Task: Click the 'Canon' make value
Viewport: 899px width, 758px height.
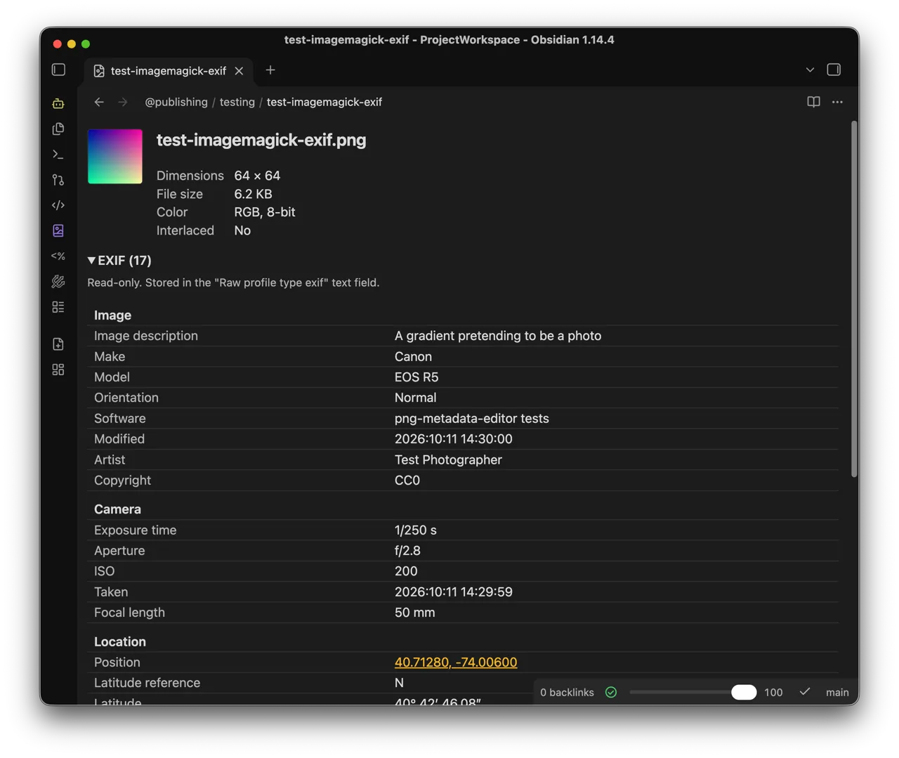Action: [x=413, y=356]
